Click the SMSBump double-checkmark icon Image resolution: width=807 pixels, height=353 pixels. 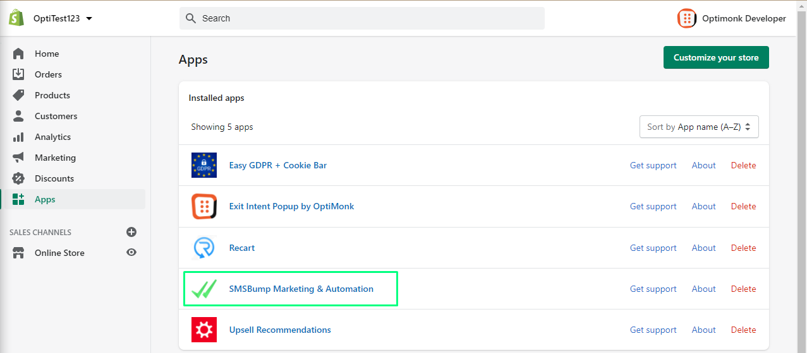pos(204,289)
